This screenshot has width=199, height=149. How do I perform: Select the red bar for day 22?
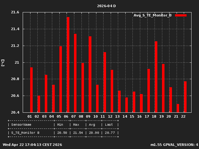(x=185, y=97)
